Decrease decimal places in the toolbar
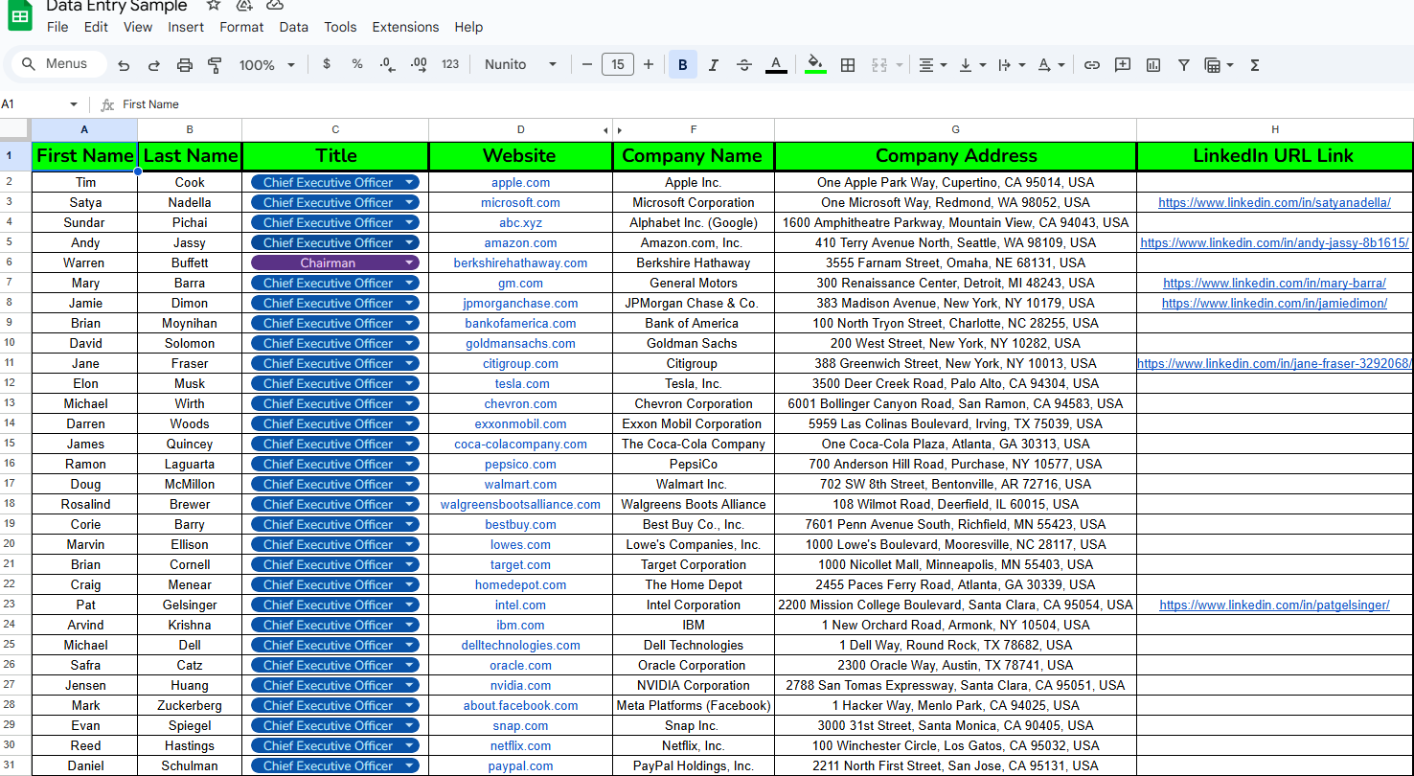The width and height of the screenshot is (1414, 776). point(387,64)
